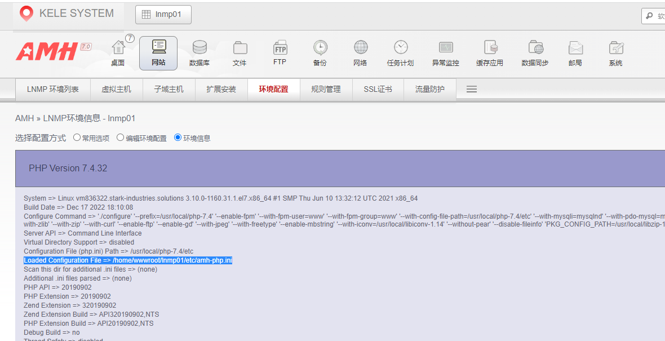This screenshot has width=665, height=341.
Task: Click the notification badge showing 7
Action: pos(130,38)
